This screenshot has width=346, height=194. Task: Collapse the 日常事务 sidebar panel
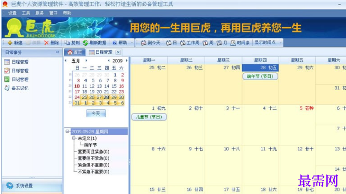[58, 52]
